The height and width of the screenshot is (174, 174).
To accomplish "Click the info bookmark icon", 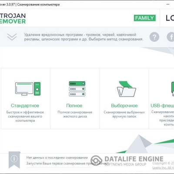I will point(14,160).
